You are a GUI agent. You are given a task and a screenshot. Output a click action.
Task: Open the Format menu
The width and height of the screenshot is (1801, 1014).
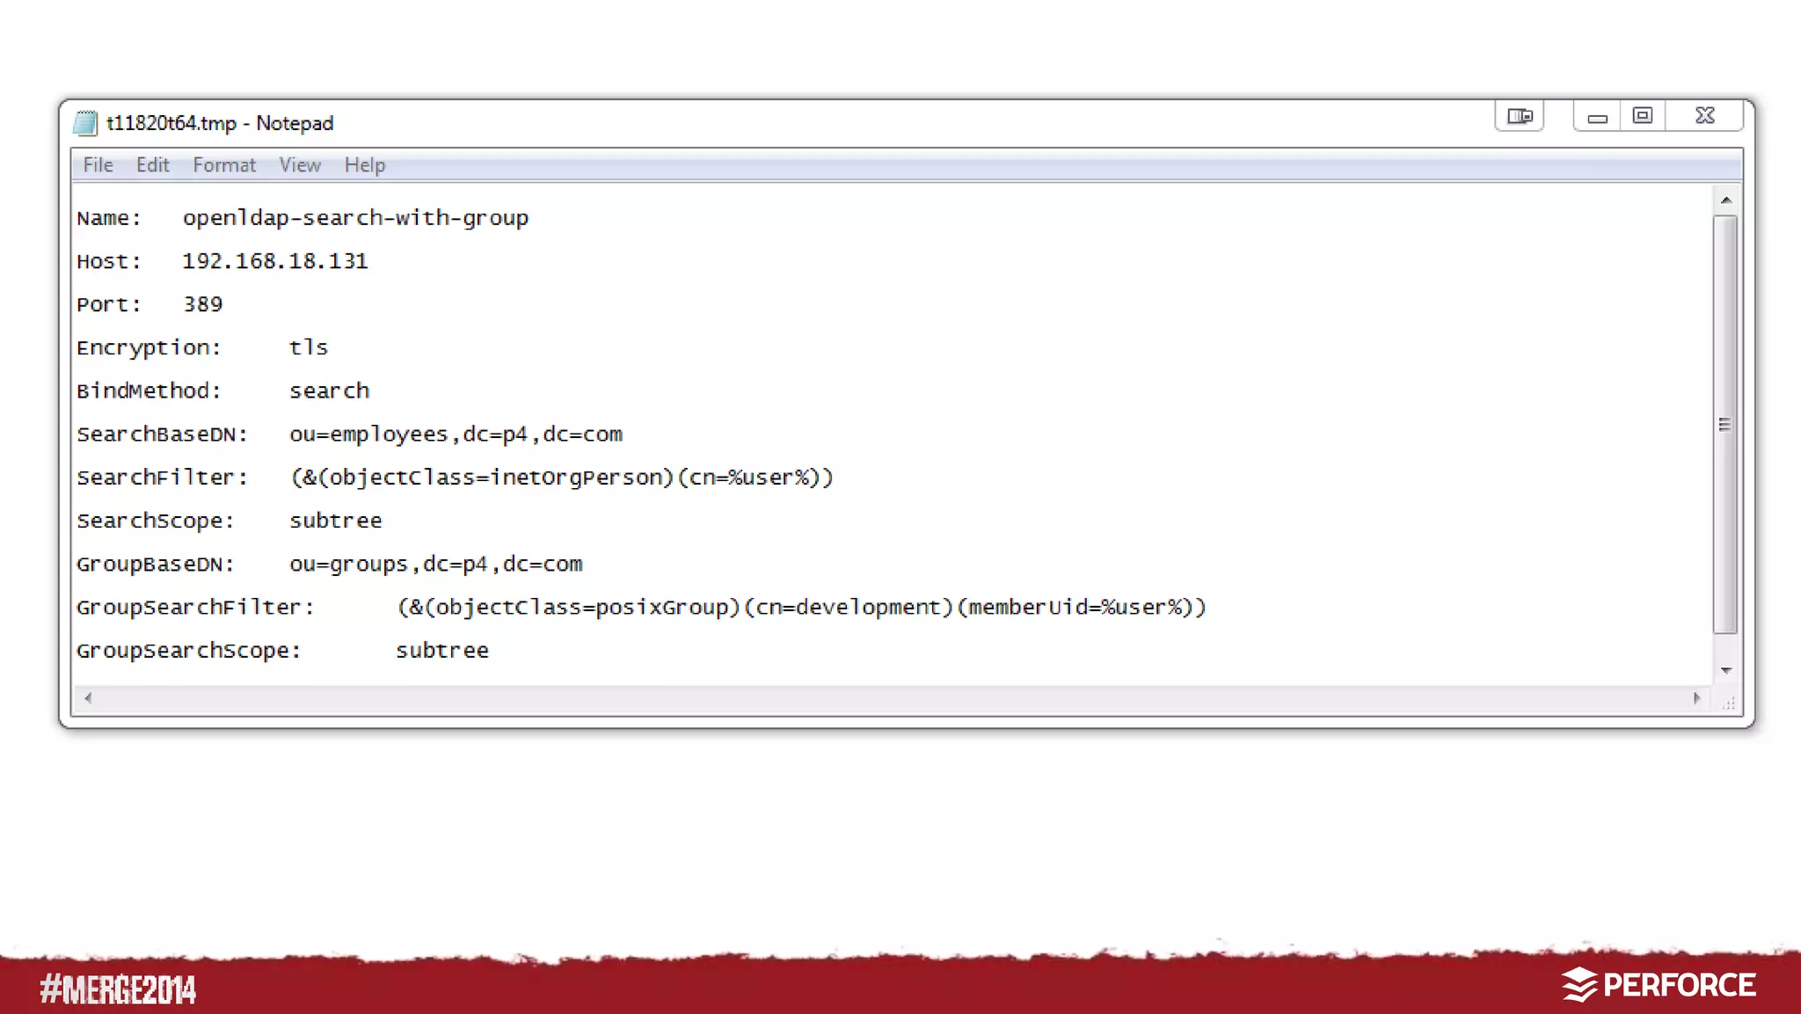[224, 165]
